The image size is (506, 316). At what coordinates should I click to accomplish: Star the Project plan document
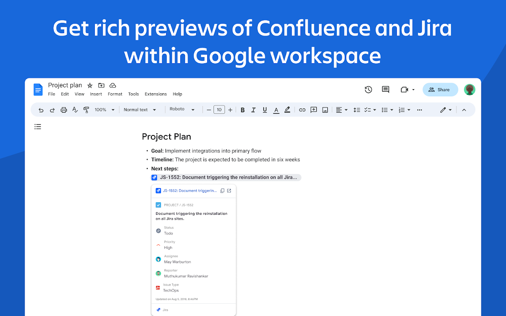click(x=90, y=85)
